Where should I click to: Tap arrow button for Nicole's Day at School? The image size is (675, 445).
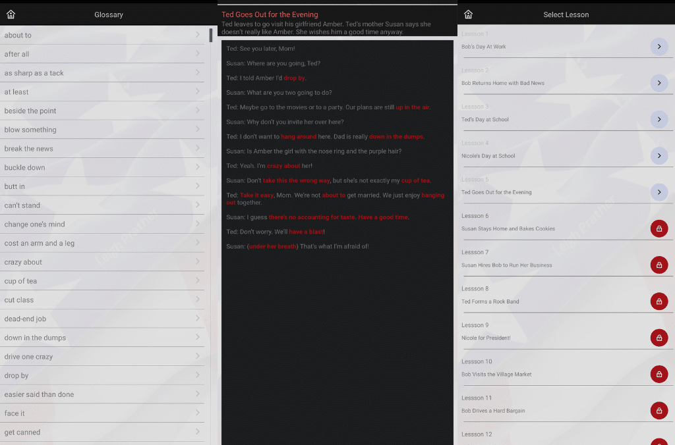point(659,156)
